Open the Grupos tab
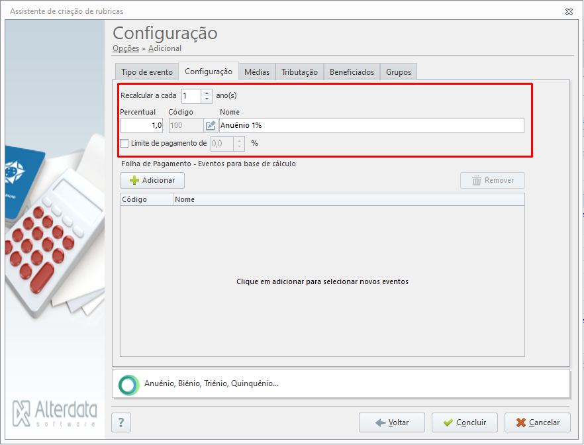 [399, 72]
